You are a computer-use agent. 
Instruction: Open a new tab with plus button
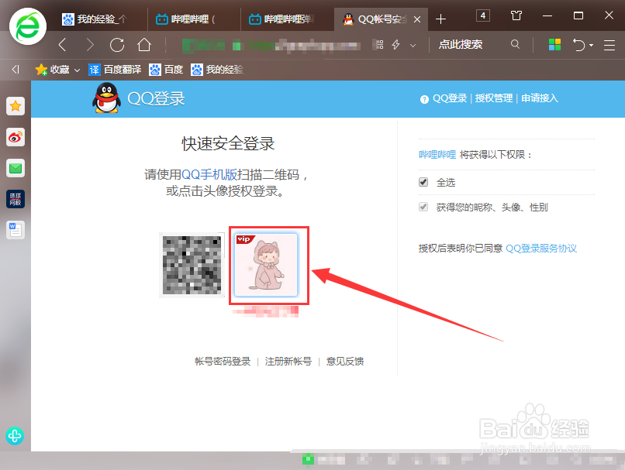pos(441,19)
